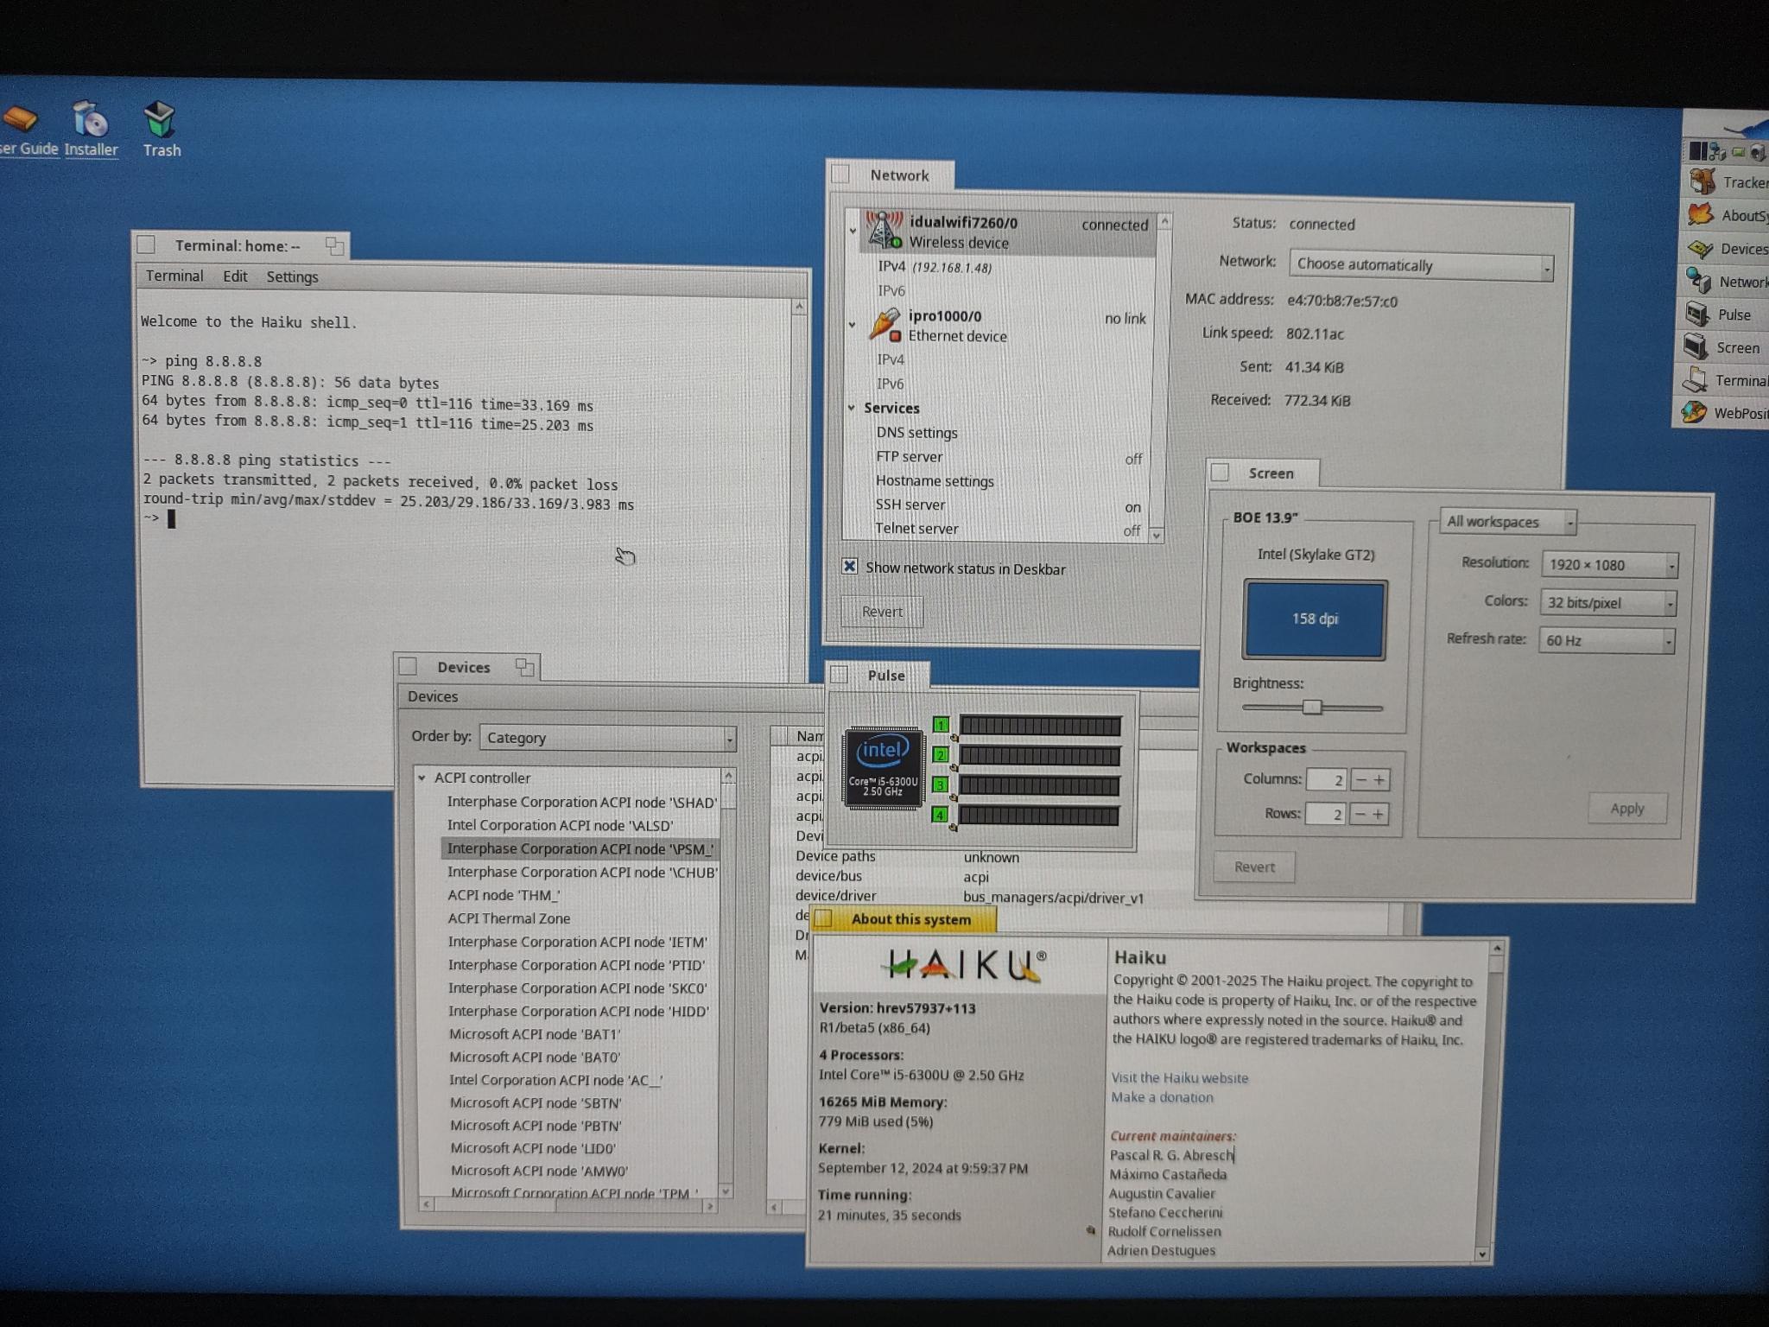Click the Visit the Haiku website link
The width and height of the screenshot is (1769, 1327).
coord(1179,1077)
